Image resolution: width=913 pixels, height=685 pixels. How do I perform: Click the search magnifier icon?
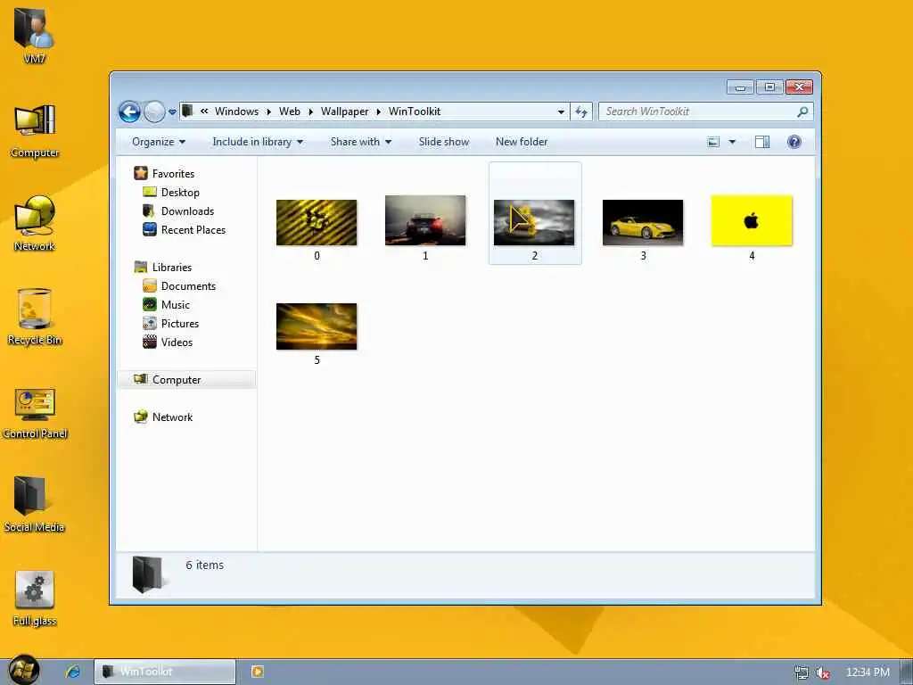tap(802, 111)
